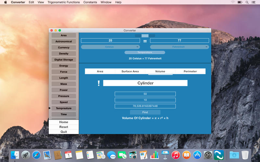Open Maps icon in dock
Screen dimensions: 260x162
[101, 155]
